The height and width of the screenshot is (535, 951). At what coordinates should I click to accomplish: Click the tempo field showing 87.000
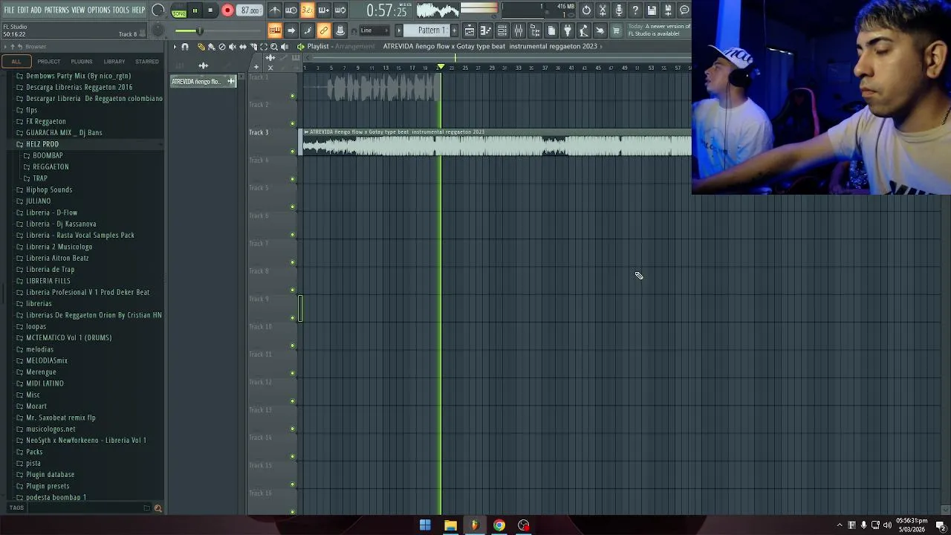[250, 10]
